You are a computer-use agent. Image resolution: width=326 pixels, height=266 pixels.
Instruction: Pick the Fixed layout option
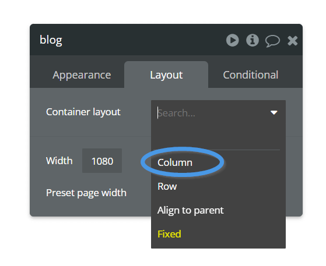169,234
